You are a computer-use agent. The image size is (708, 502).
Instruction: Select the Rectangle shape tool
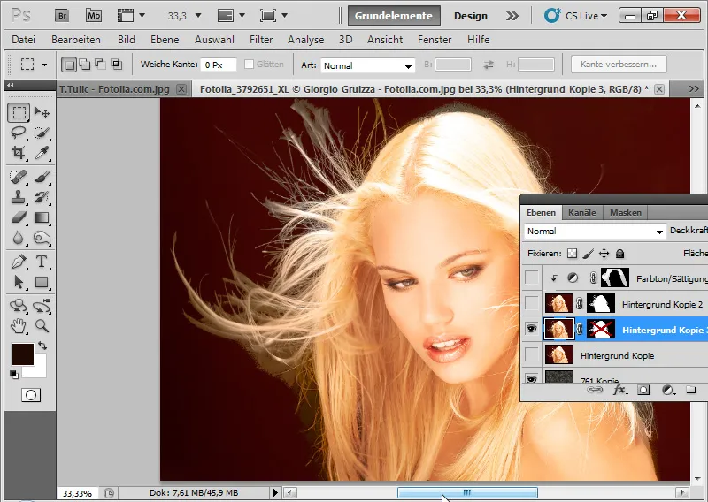(42, 282)
